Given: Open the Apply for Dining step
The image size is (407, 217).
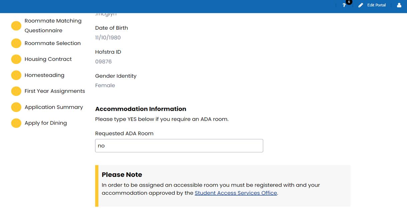Looking at the screenshot, I should tap(46, 123).
